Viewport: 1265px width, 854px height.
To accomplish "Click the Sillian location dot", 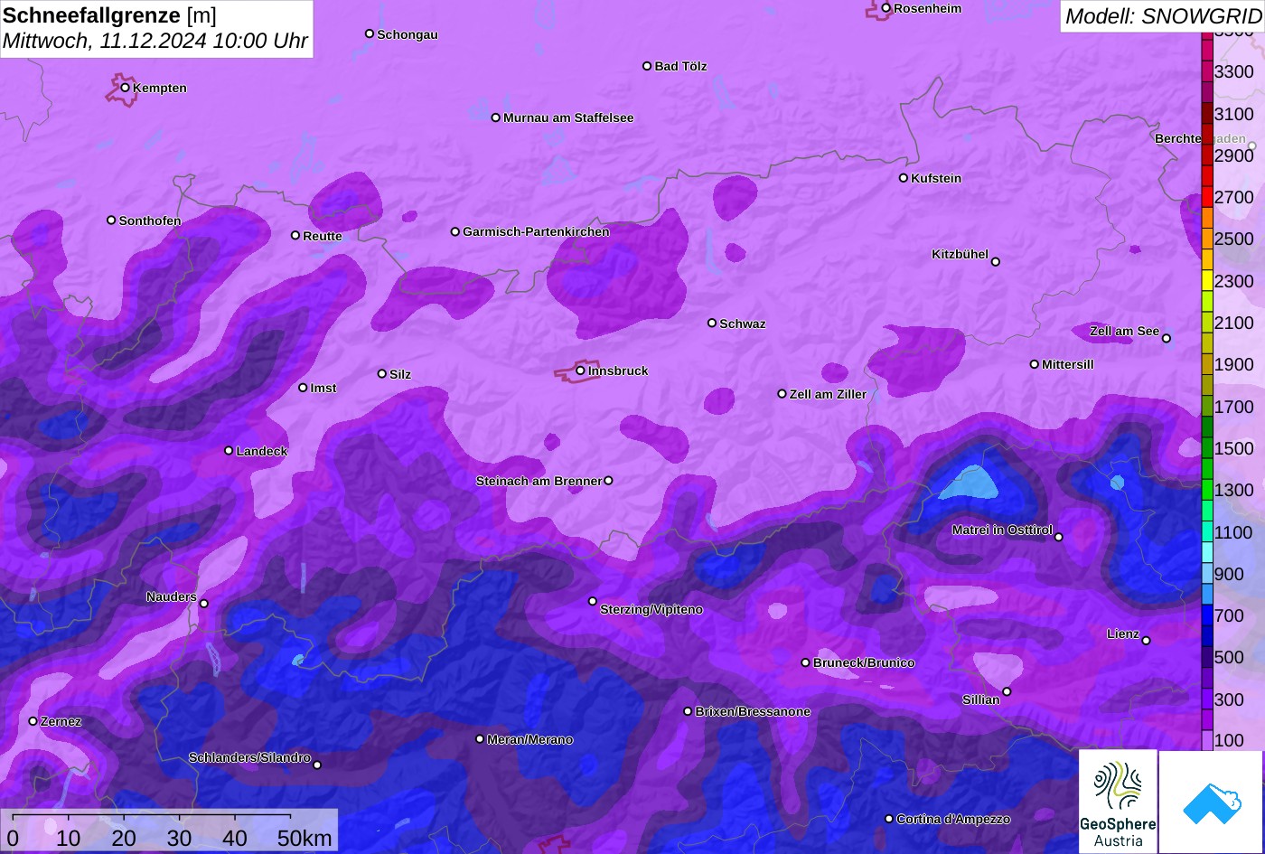I will pos(1007,692).
